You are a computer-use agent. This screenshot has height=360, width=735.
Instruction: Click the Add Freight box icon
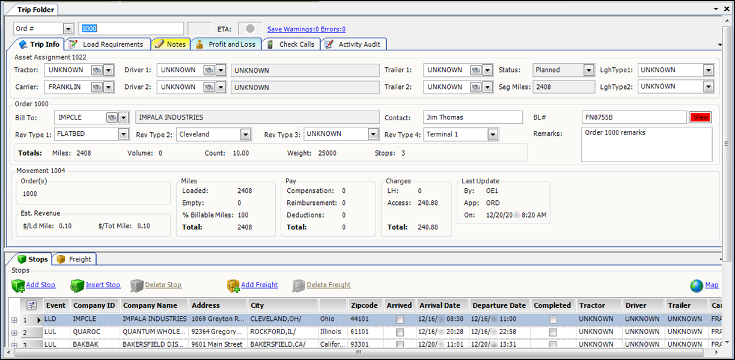pyautogui.click(x=233, y=285)
